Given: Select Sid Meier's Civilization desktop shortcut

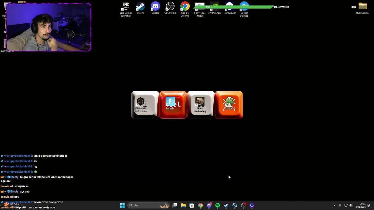Looking at the screenshot, I should (141, 105).
